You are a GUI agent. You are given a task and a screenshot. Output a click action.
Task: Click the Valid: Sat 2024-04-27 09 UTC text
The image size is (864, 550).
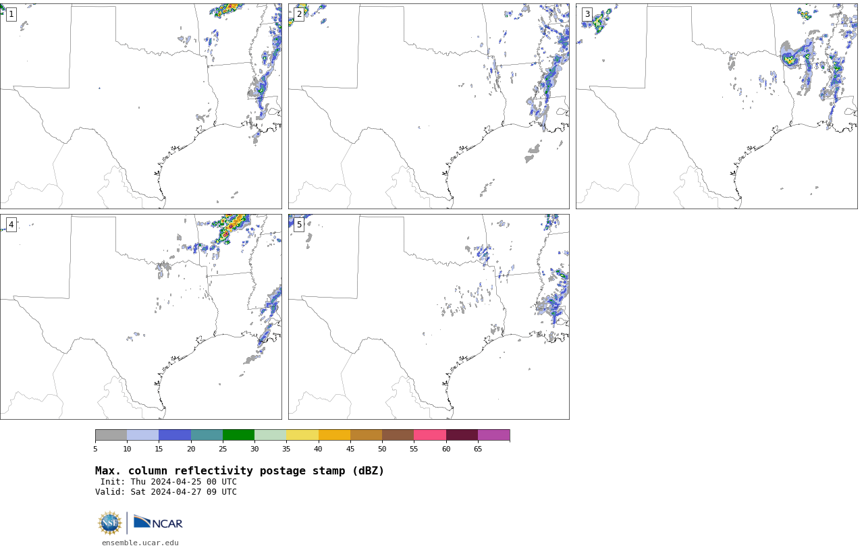tap(166, 492)
